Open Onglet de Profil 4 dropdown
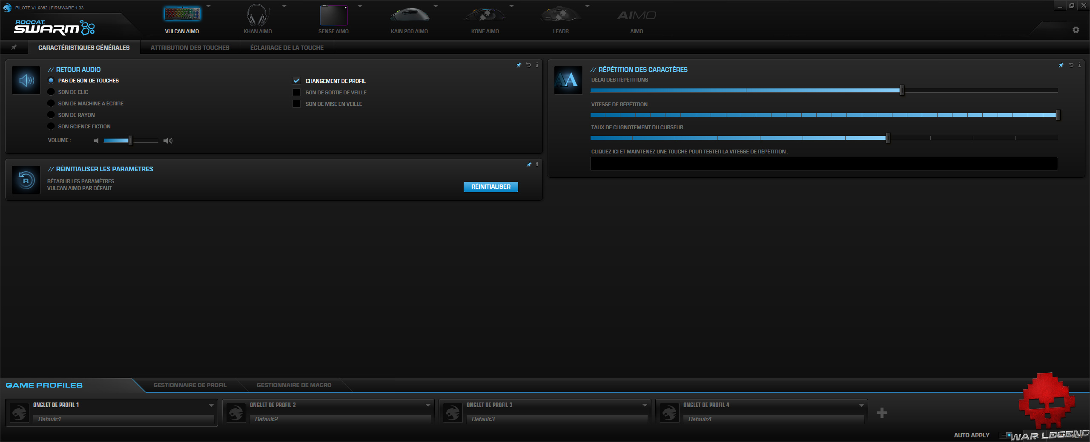Screen dimensions: 1090x442 tap(861, 405)
